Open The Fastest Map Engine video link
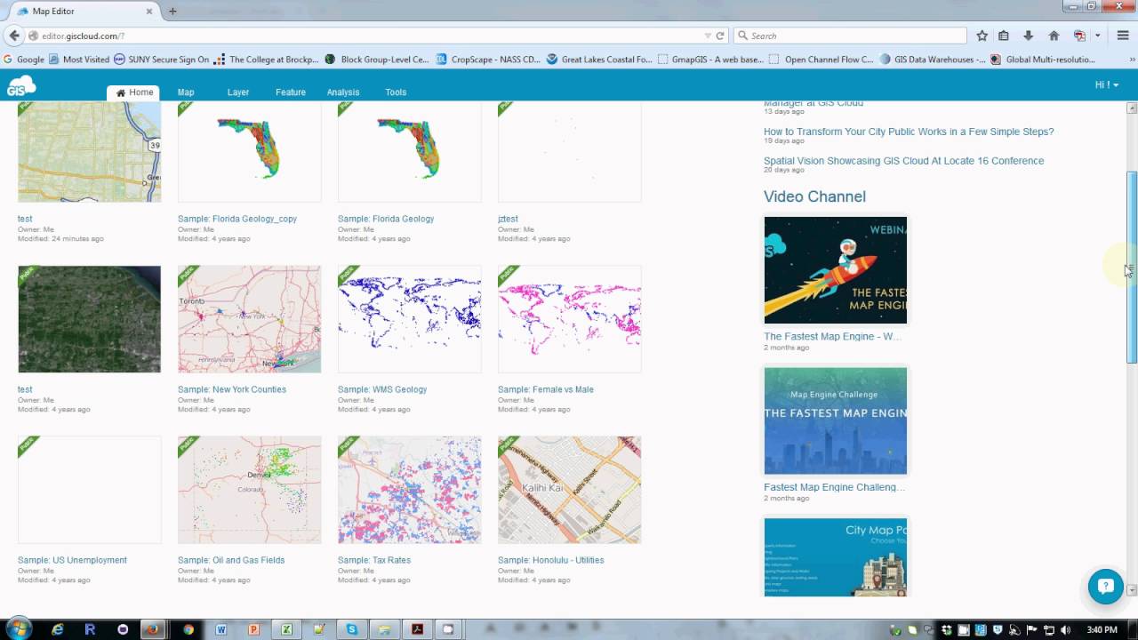The height and width of the screenshot is (640, 1138). click(832, 337)
